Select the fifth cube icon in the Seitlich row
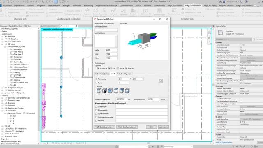 [122, 90]
